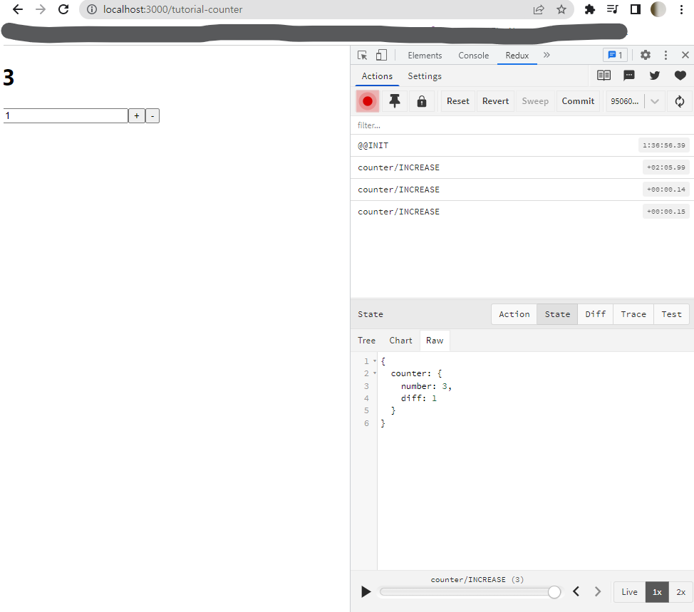Image resolution: width=694 pixels, height=612 pixels.
Task: Show more DevTools tabs with the chevrons
Action: pos(547,55)
